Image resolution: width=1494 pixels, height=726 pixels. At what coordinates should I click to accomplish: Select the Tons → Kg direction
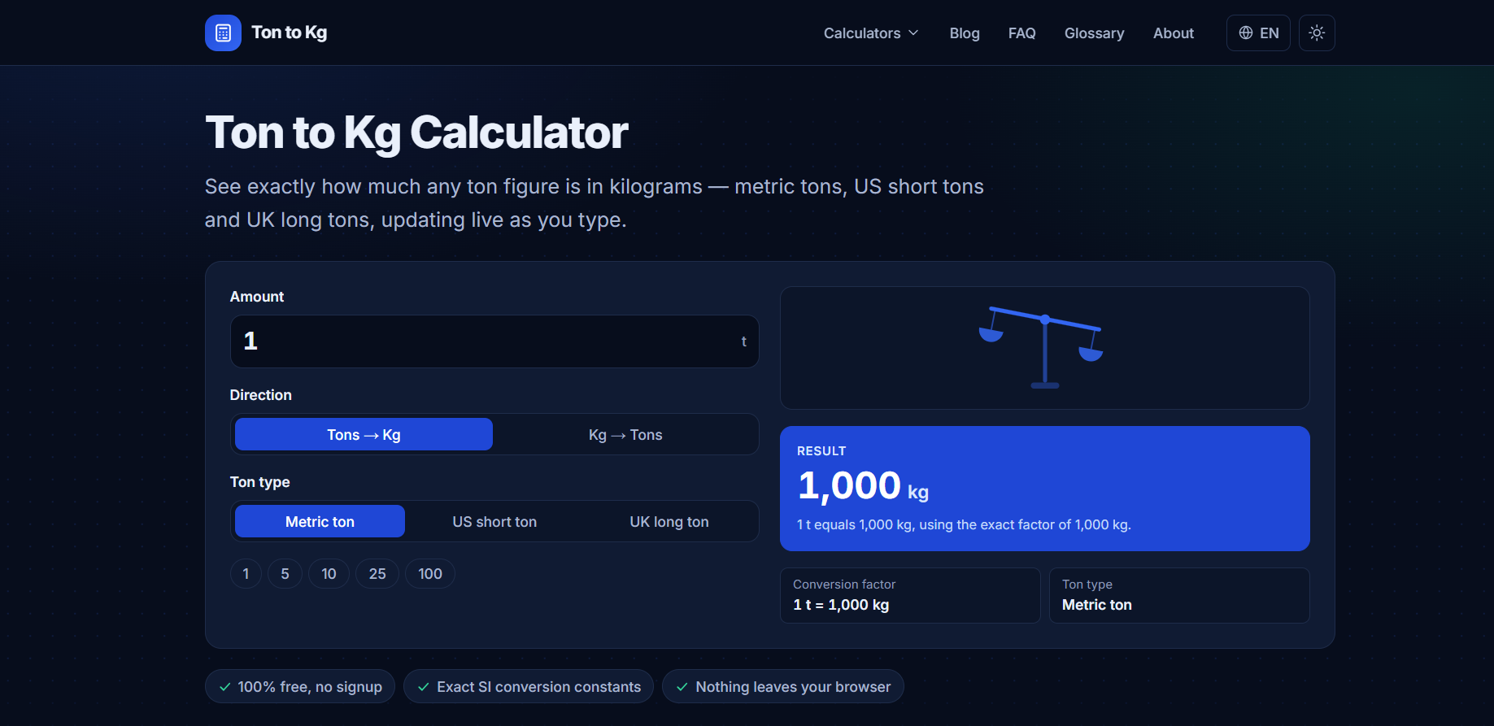(x=364, y=434)
